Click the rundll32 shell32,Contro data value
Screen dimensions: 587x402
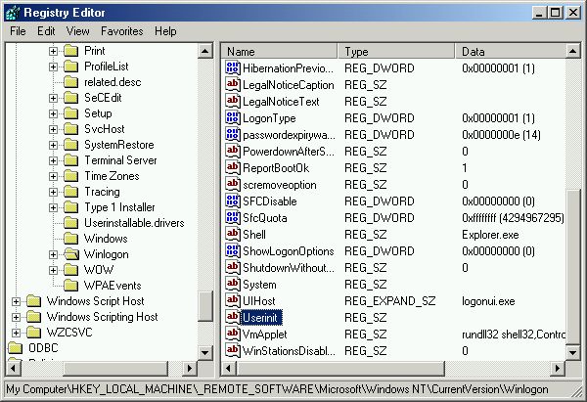coord(514,335)
